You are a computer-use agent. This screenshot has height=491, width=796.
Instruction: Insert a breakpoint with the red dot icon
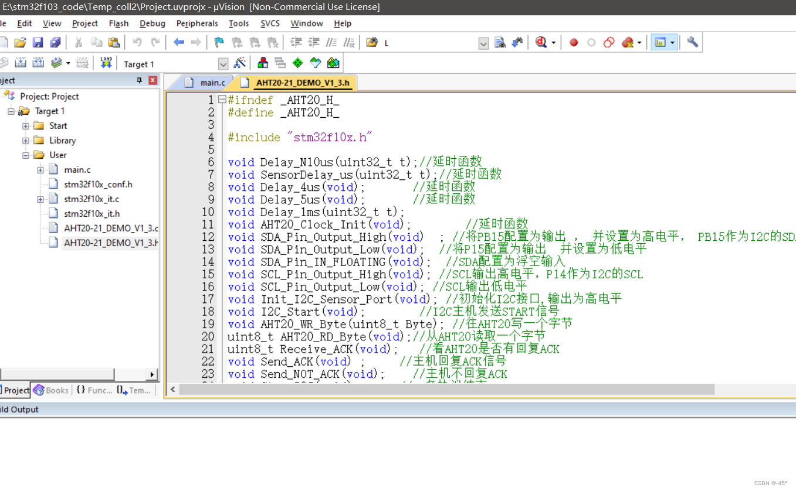tap(573, 42)
